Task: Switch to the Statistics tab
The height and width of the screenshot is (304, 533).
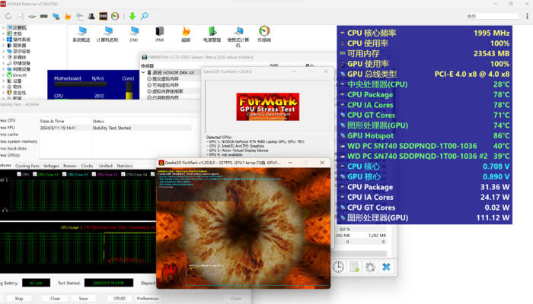Action: tap(125, 166)
